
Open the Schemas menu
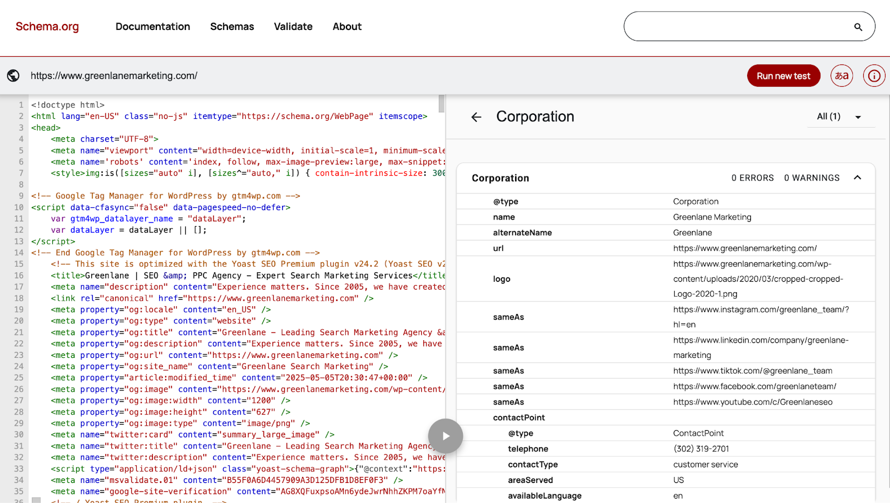click(232, 27)
